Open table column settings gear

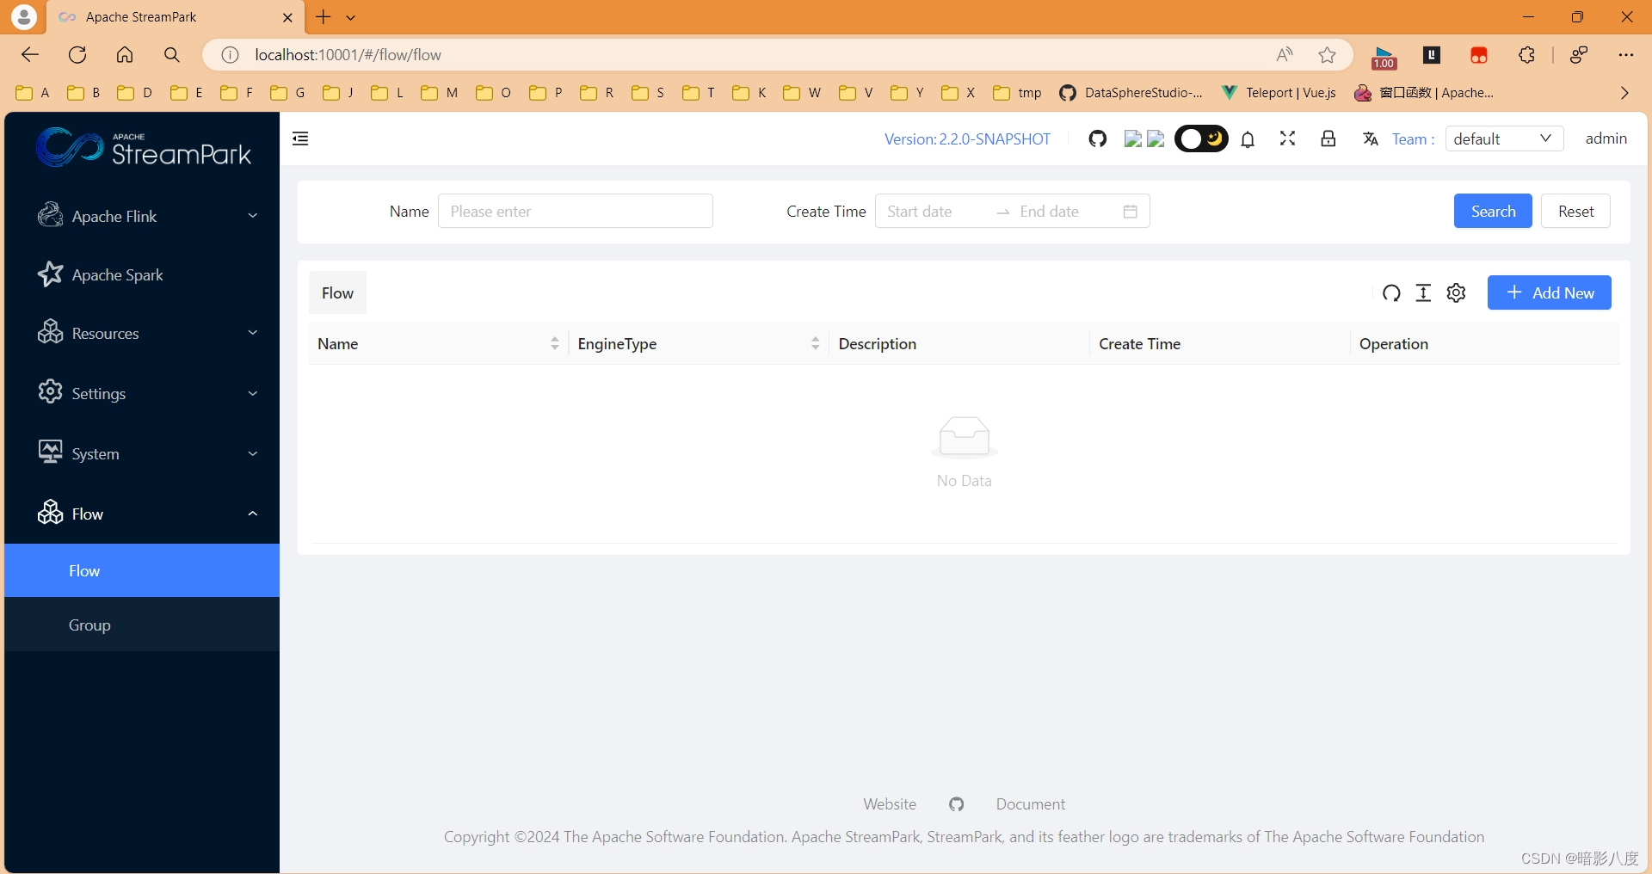(1456, 293)
